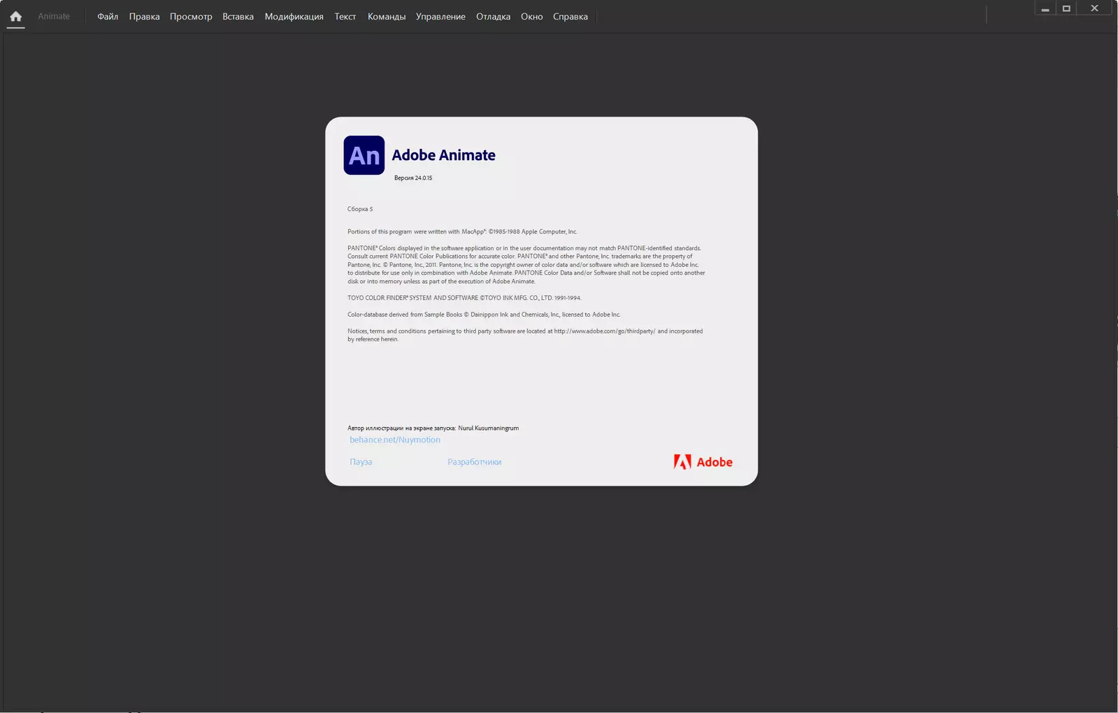Click the Версия 24.0.15 version text
The height and width of the screenshot is (713, 1118).
click(413, 178)
